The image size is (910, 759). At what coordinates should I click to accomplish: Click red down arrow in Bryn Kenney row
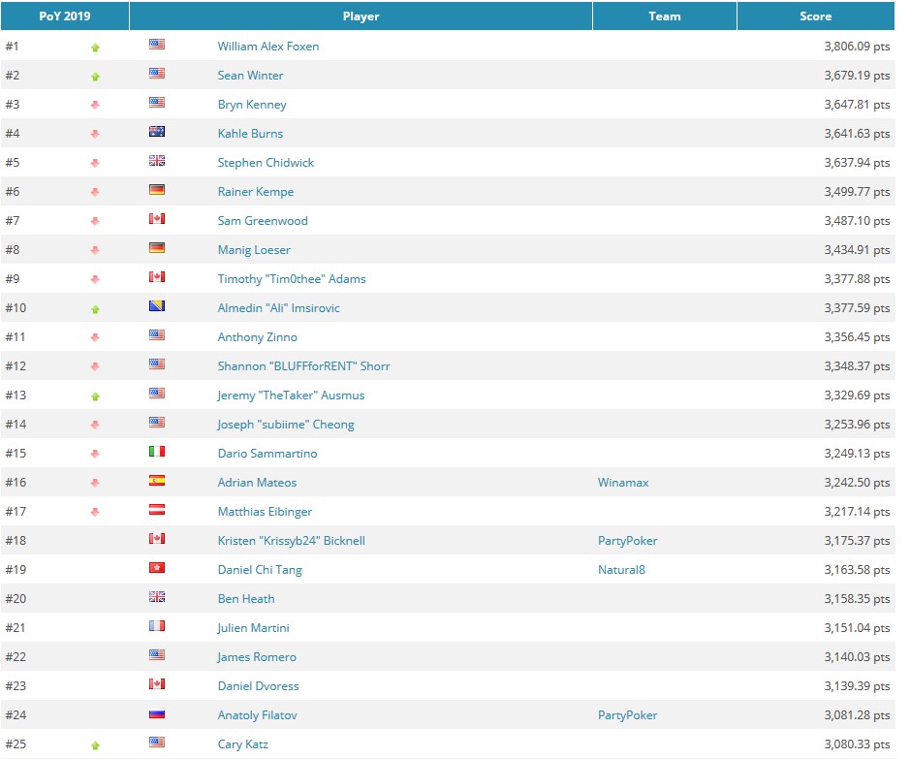click(x=95, y=105)
